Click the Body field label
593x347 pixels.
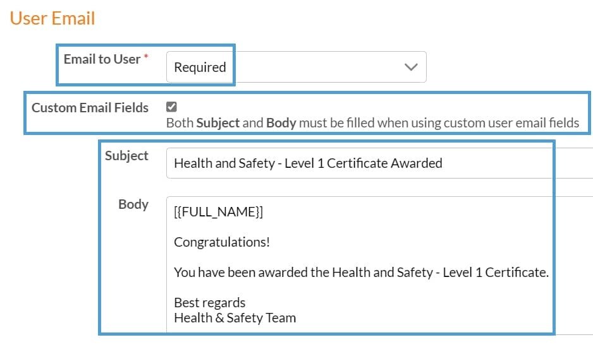(x=133, y=204)
